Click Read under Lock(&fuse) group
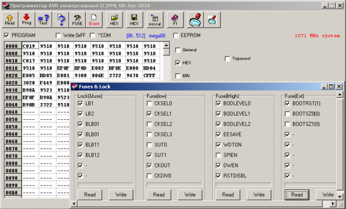 (x=90, y=195)
